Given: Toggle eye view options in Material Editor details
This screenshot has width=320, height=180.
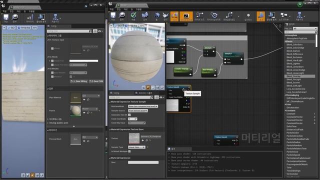Looking at the screenshot, I should pyautogui.click(x=162, y=97).
